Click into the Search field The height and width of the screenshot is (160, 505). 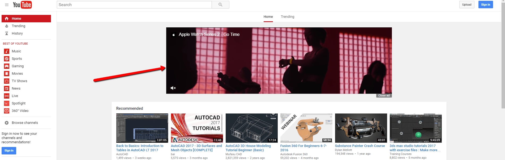[134, 5]
